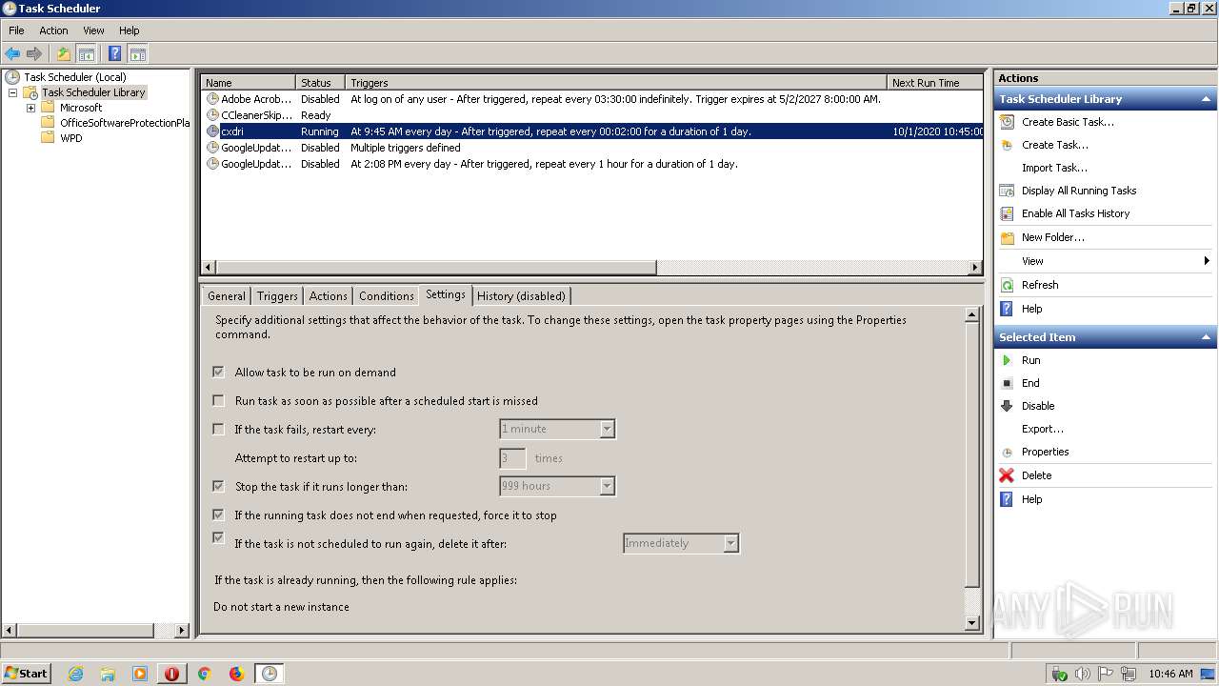Image resolution: width=1219 pixels, height=686 pixels.
Task: Click Export in Selected Item actions
Action: (x=1043, y=429)
